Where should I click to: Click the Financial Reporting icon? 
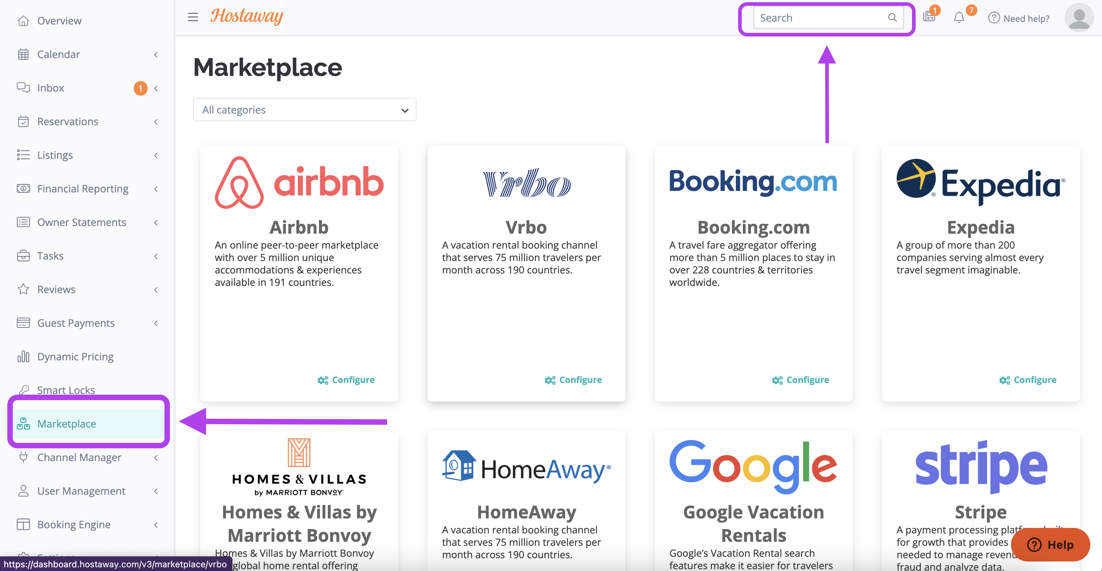click(23, 188)
